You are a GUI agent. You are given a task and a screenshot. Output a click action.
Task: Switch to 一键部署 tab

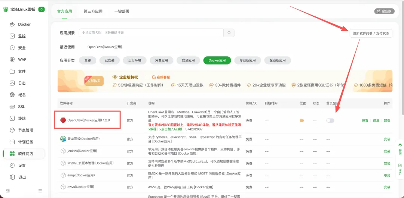122,11
